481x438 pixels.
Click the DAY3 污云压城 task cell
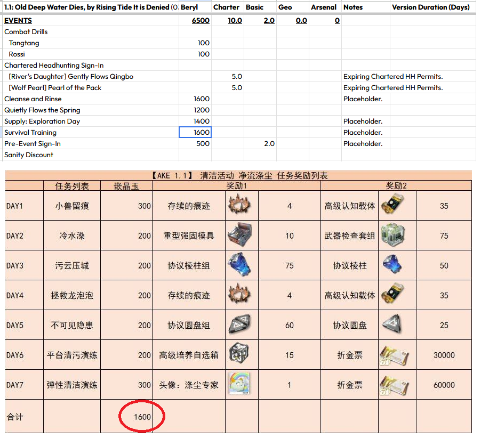pos(72,265)
